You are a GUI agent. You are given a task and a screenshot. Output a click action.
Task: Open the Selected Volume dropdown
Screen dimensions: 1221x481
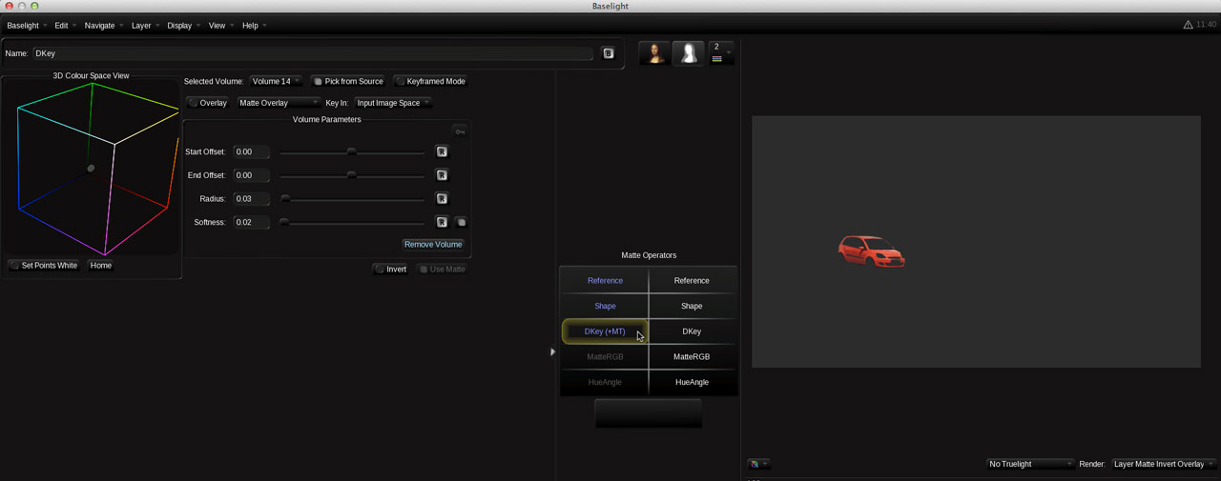tap(276, 81)
